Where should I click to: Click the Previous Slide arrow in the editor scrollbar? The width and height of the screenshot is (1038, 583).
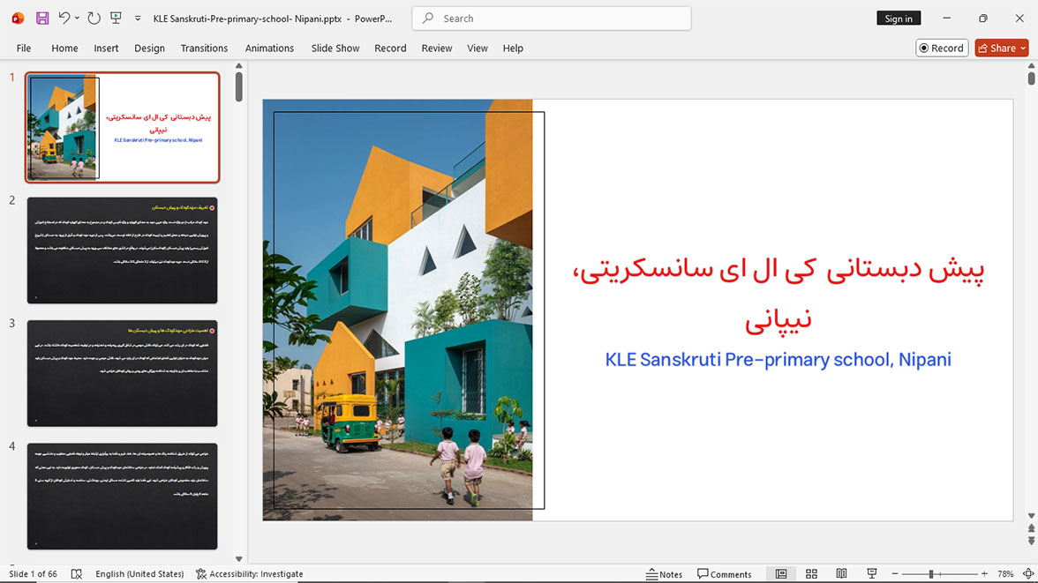pos(1031,528)
